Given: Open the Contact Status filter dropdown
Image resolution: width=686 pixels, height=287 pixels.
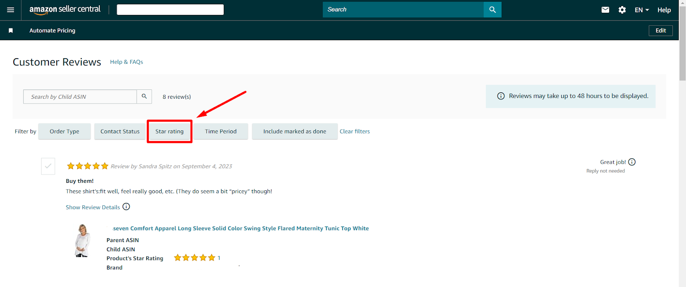Looking at the screenshot, I should click(x=120, y=131).
